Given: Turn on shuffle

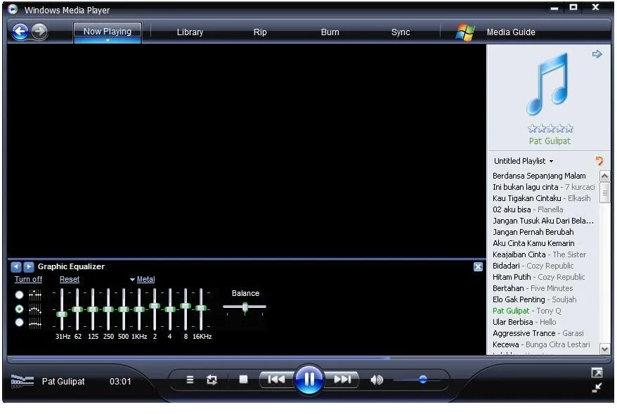Looking at the screenshot, I should (x=190, y=380).
